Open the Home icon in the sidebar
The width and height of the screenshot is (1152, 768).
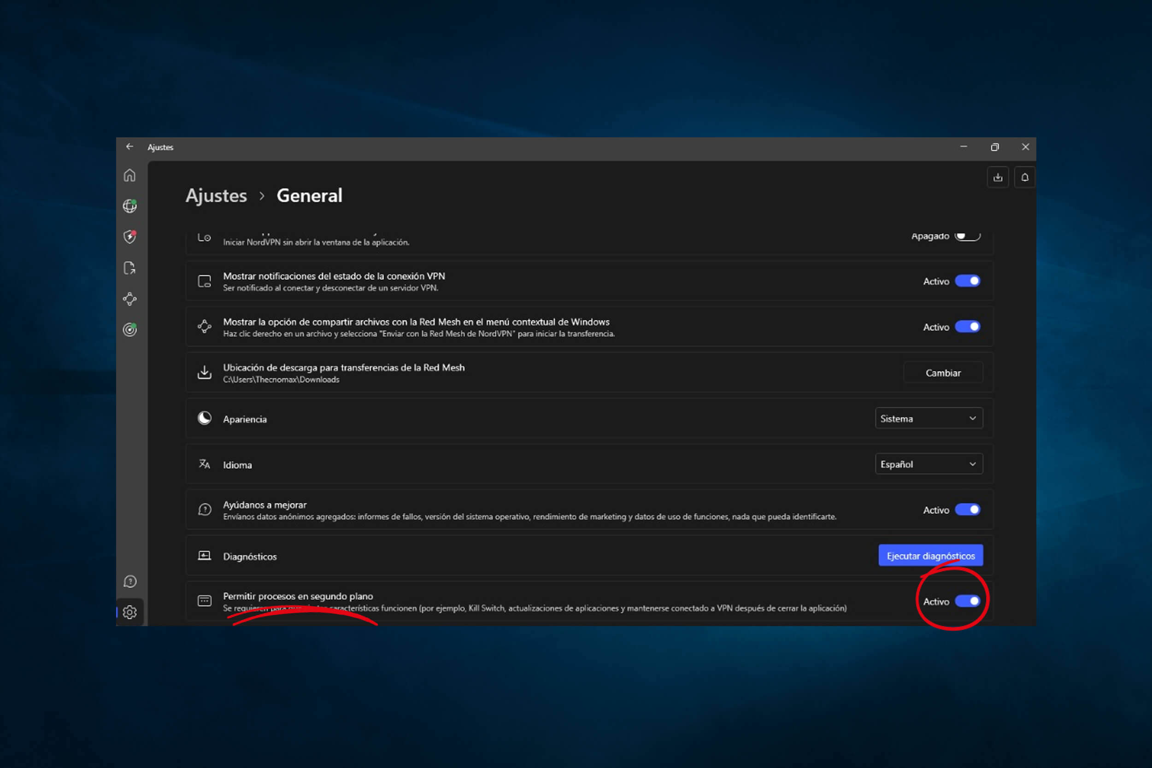[129, 176]
